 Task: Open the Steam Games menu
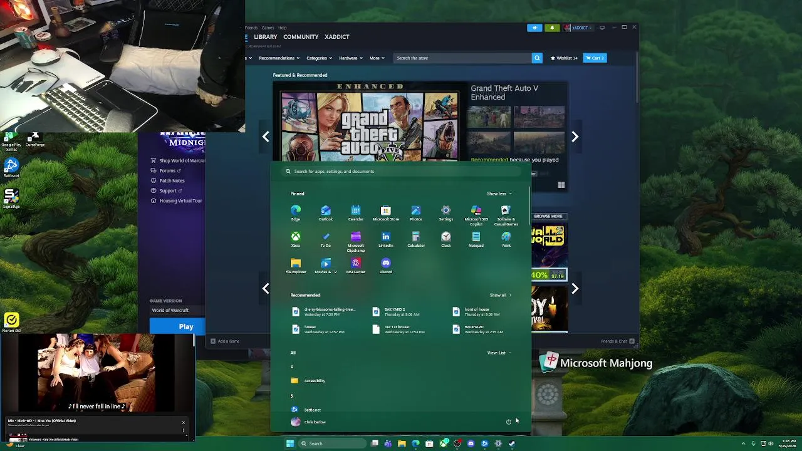(268, 28)
